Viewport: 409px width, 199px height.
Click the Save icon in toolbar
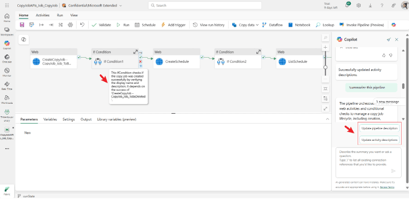click(x=22, y=25)
